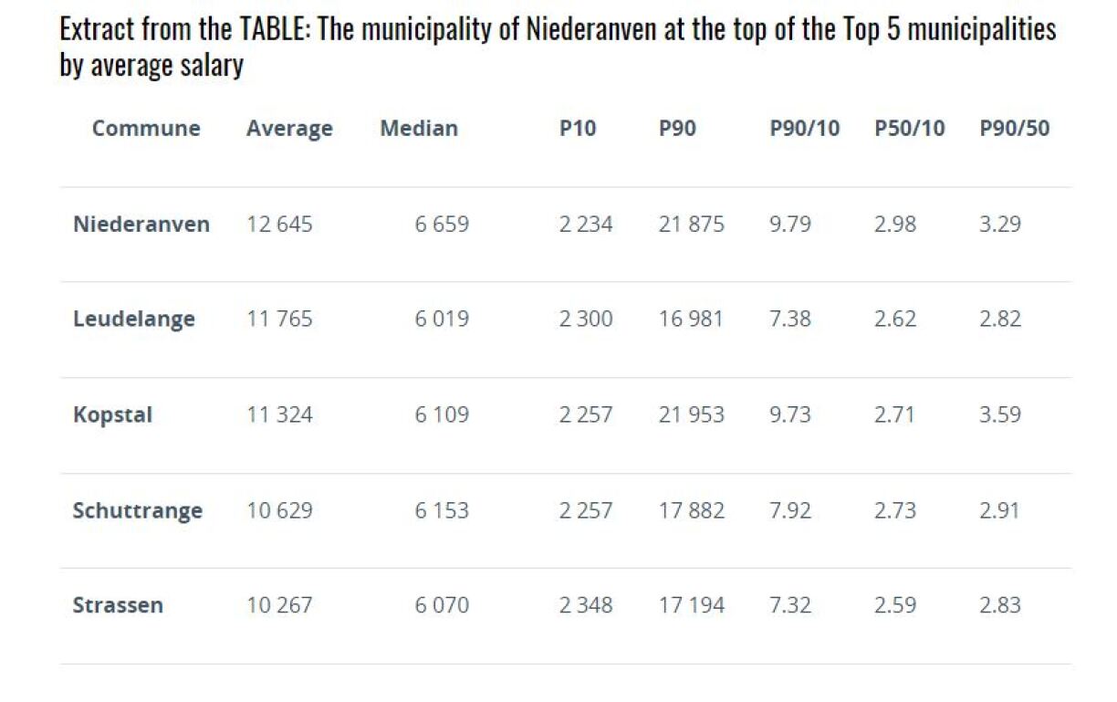Select Strassen's P10 value 2 348
Viewport: 1117px width, 702px height.
click(586, 605)
